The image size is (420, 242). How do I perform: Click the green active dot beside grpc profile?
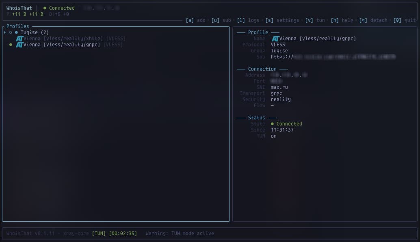(x=11, y=45)
